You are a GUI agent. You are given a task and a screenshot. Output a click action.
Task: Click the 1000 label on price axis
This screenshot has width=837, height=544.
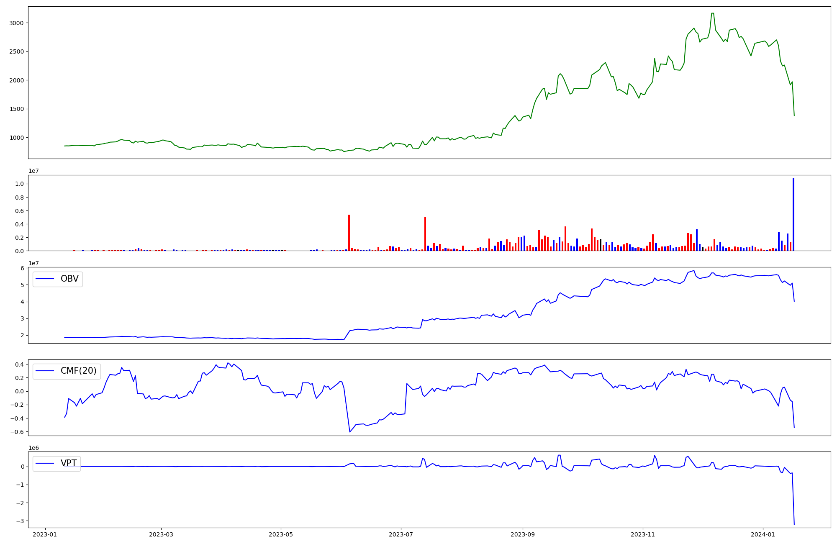[17, 138]
